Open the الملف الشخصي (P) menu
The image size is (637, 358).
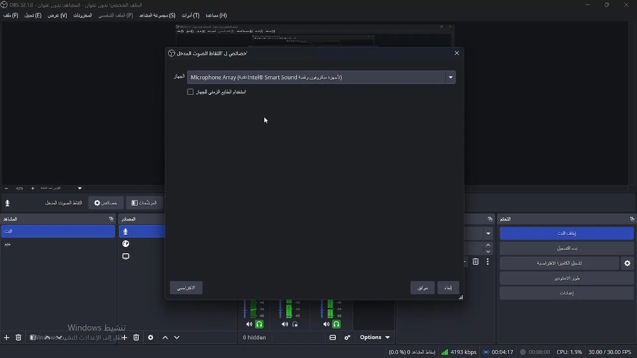point(115,15)
